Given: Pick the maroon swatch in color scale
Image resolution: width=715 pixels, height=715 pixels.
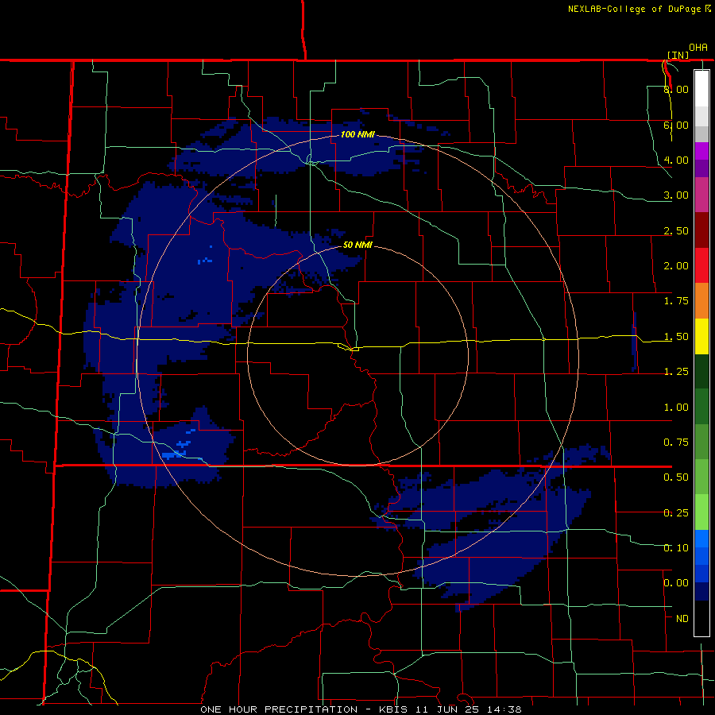Looking at the screenshot, I should tap(701, 230).
